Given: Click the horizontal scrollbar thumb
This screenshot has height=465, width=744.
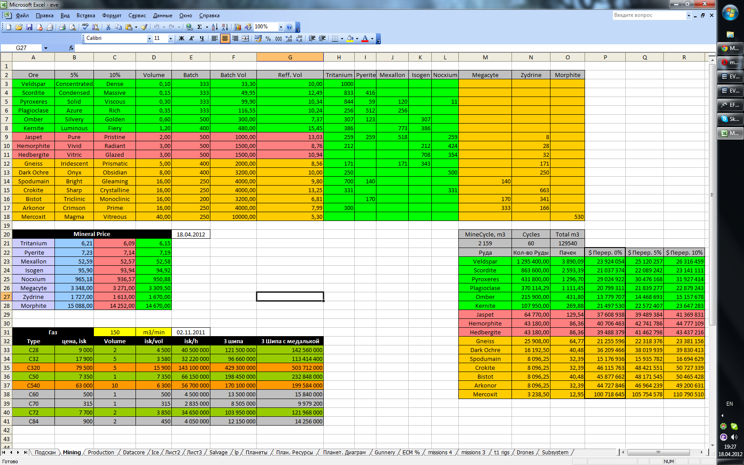Looking at the screenshot, I should (x=658, y=452).
